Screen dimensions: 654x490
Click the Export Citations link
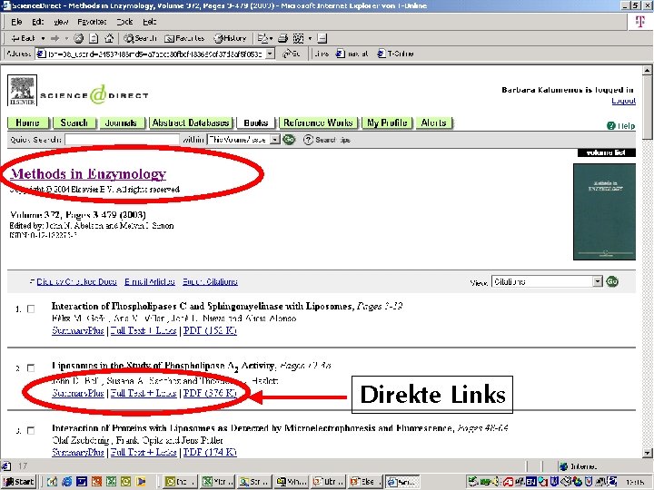click(210, 281)
